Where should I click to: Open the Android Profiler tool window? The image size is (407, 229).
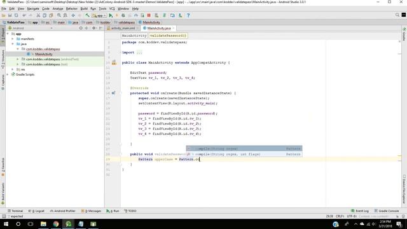click(62, 211)
